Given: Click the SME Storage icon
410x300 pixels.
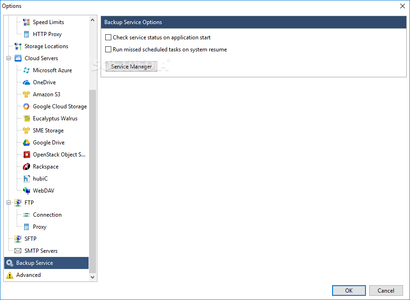Looking at the screenshot, I should click(x=26, y=131).
